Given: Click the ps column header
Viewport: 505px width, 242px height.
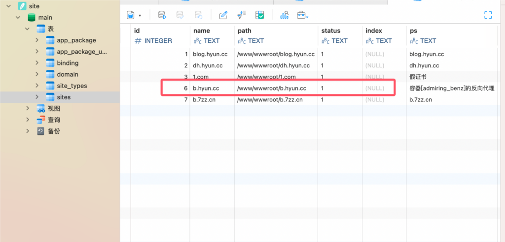Looking at the screenshot, I should click(x=452, y=36).
